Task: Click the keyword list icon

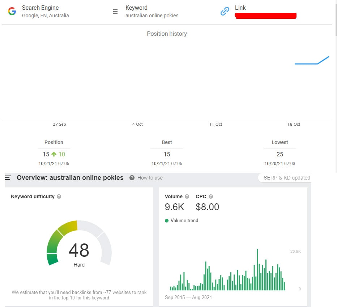Action: coord(115,12)
